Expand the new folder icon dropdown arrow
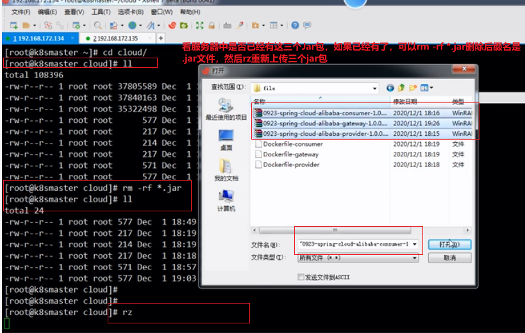Image resolution: width=525 pixels, height=333 pixels. tap(263, 26)
